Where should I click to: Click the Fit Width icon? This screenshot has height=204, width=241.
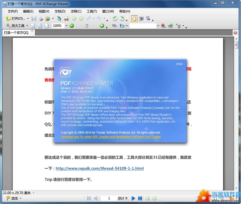coord(47,26)
